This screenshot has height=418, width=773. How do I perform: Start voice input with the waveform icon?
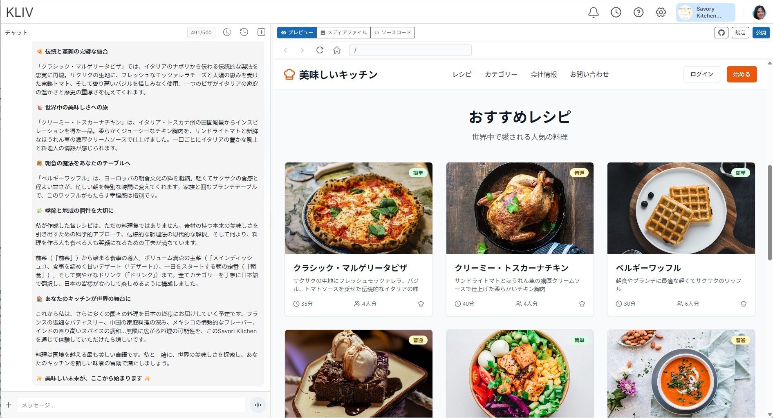click(258, 405)
